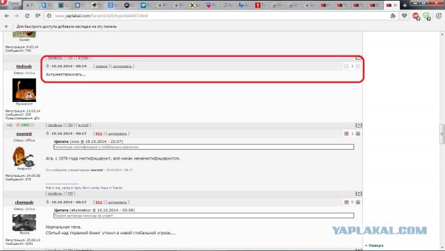The image size is (445, 251).
Task: Click the site info globe in address bar
Action: tap(49, 16)
